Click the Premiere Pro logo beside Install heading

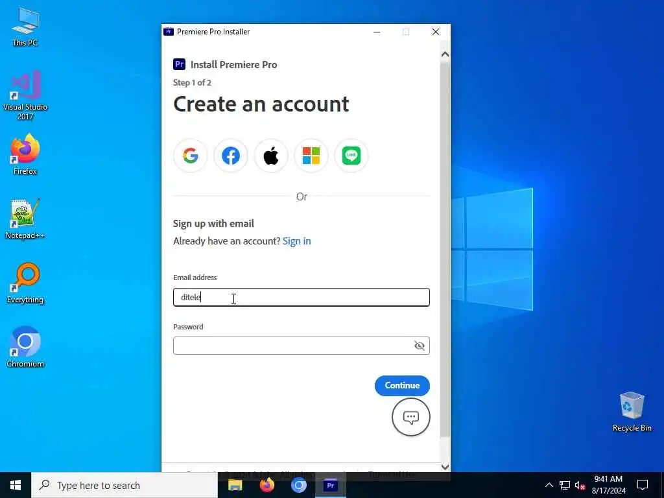[180, 64]
